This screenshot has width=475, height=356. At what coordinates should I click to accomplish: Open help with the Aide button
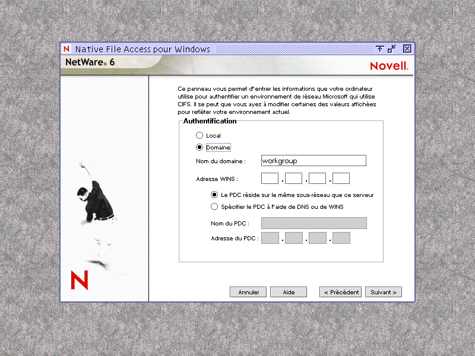(289, 292)
